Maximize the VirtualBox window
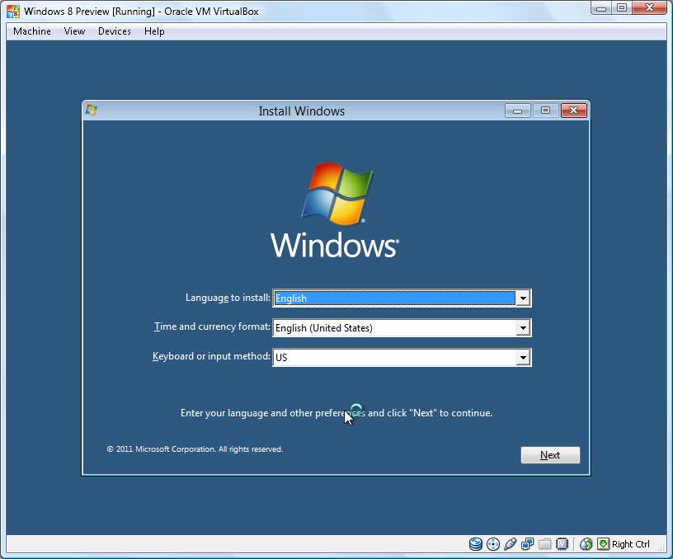This screenshot has height=559, width=673. coord(622,8)
